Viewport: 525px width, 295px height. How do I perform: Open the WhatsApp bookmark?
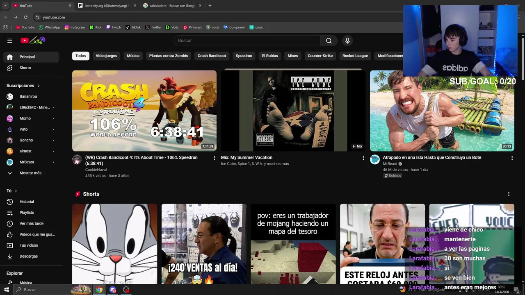pos(49,27)
